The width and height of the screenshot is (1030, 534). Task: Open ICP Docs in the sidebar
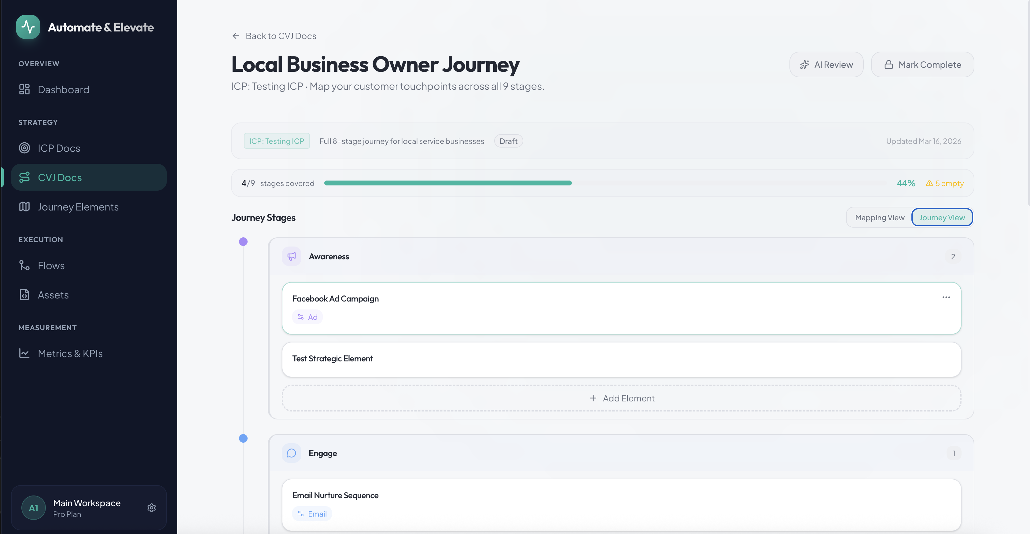89,148
